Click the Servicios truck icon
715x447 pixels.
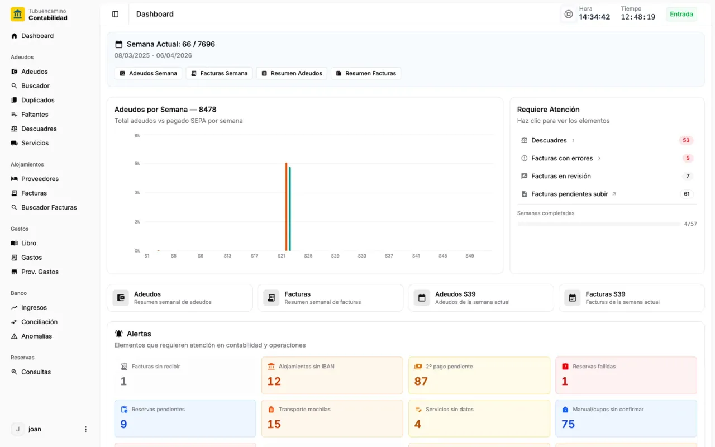click(x=15, y=143)
